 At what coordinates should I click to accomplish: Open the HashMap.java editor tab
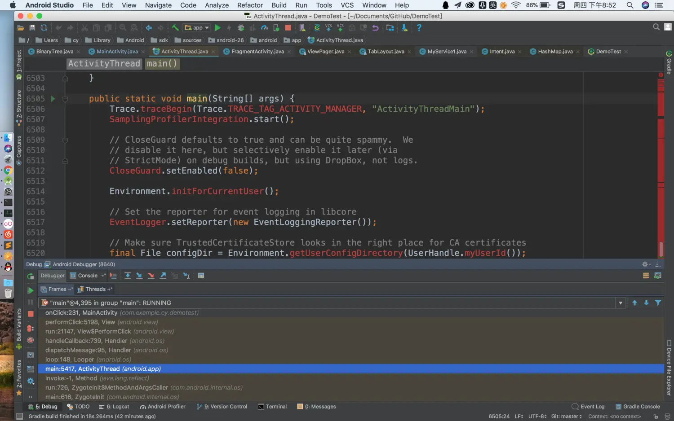[555, 52]
